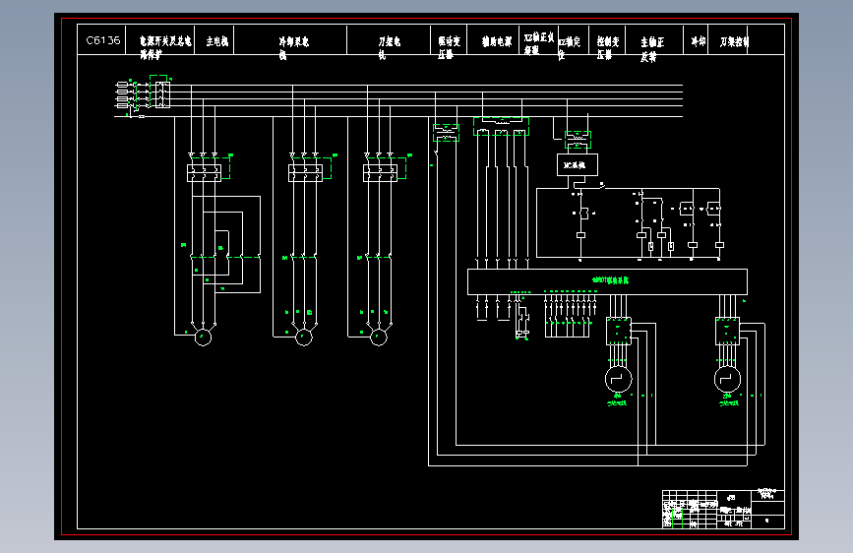The height and width of the screenshot is (553, 853).
Task: Select the right stepper motor symbol
Action: pyautogui.click(x=727, y=379)
